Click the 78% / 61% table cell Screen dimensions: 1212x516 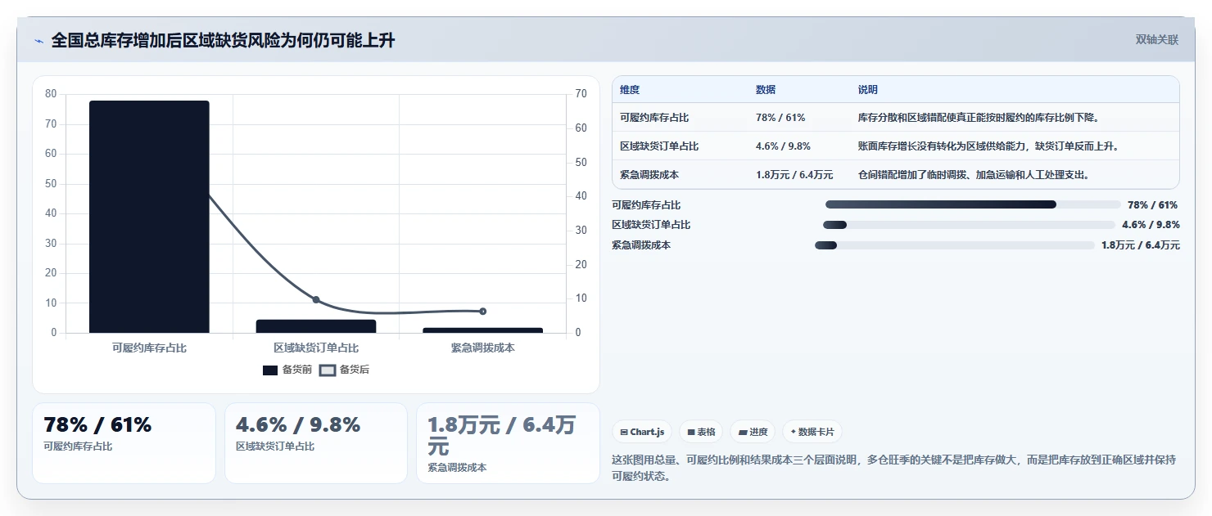(780, 118)
